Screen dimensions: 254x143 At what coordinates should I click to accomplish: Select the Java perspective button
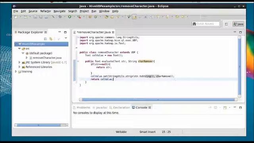pos(238,24)
